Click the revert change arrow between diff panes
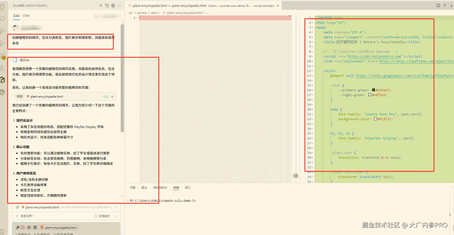 tap(296, 176)
